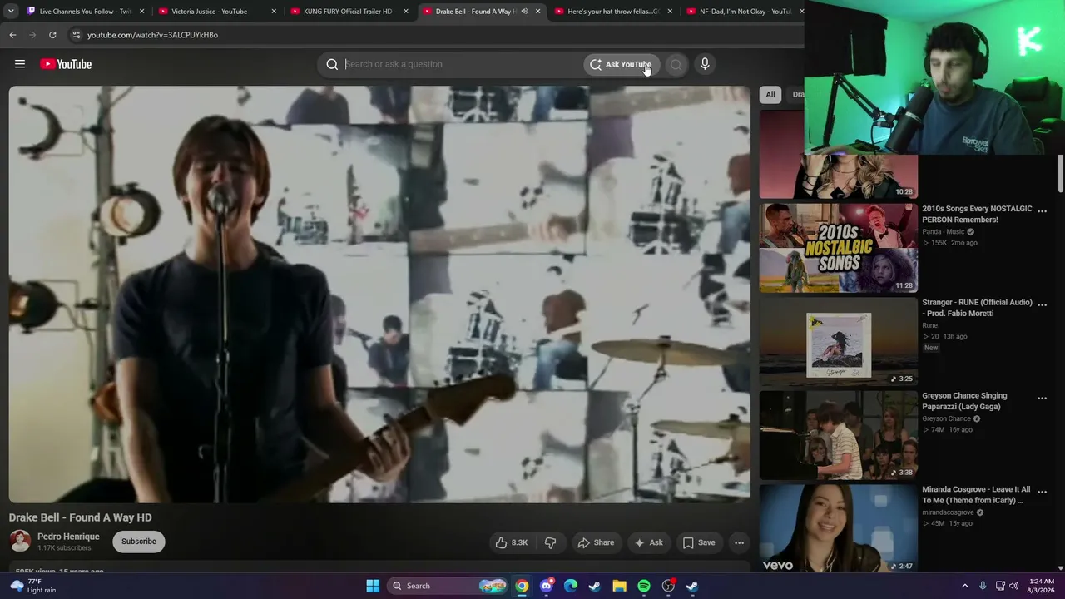Image resolution: width=1065 pixels, height=599 pixels.
Task: Open Spotify from the taskbar
Action: (x=644, y=586)
